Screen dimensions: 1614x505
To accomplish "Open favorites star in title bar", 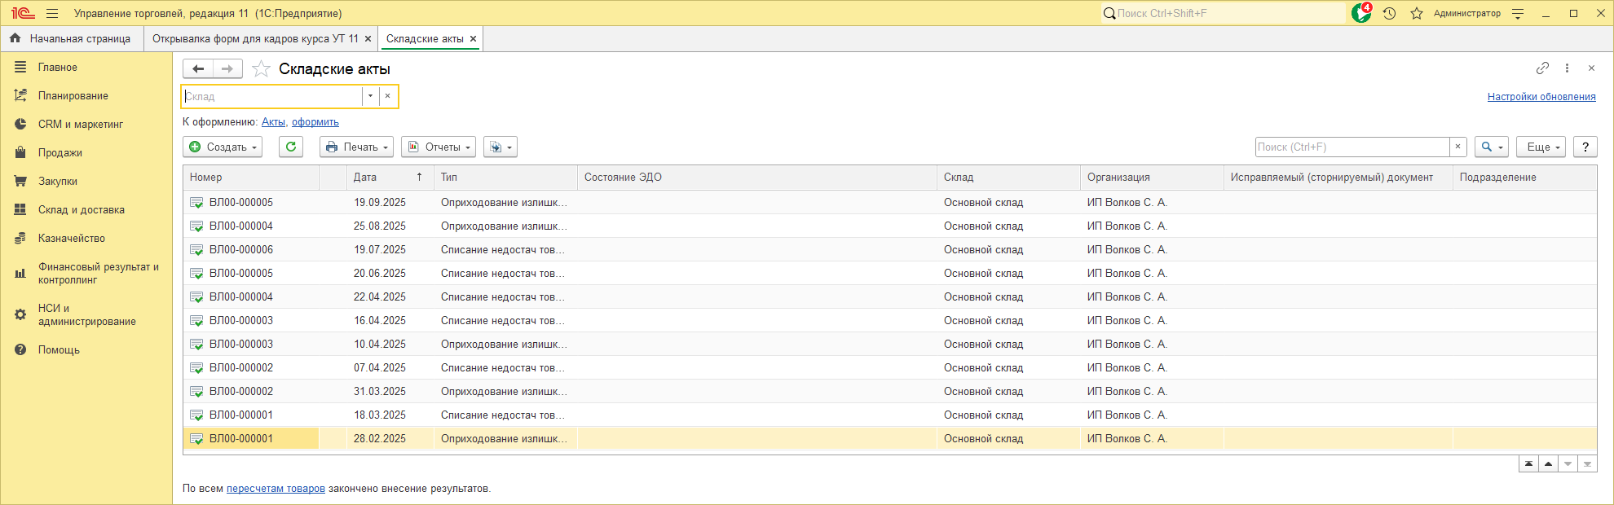I will tap(1417, 13).
